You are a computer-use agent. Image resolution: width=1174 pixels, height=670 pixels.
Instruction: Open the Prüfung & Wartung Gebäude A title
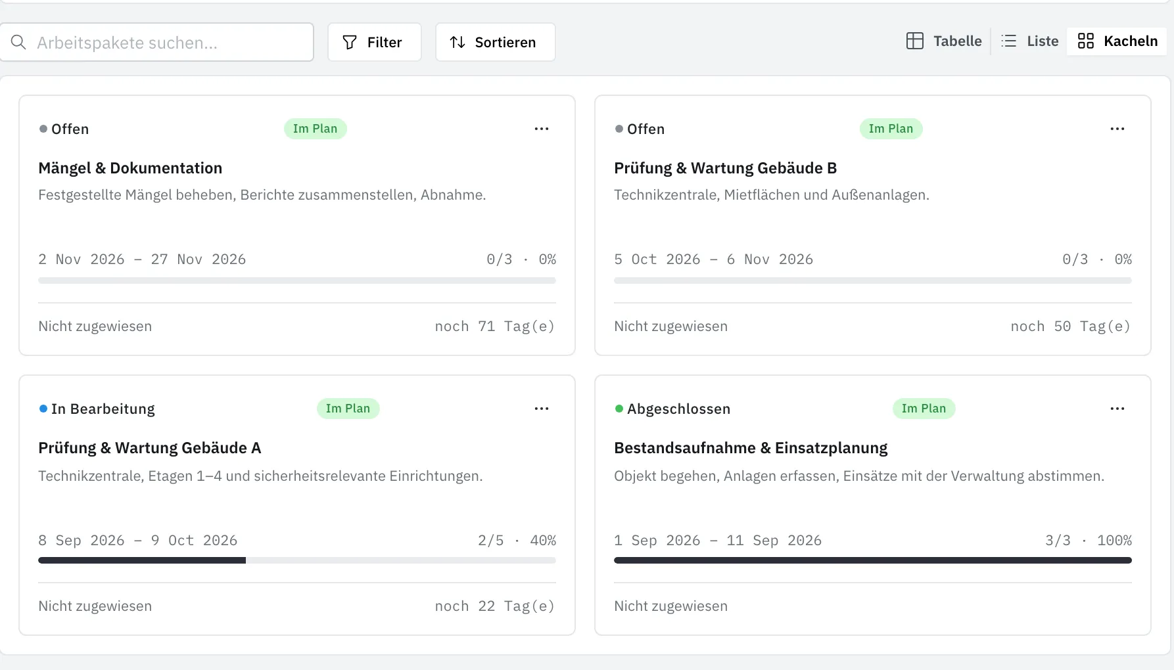pyautogui.click(x=150, y=448)
